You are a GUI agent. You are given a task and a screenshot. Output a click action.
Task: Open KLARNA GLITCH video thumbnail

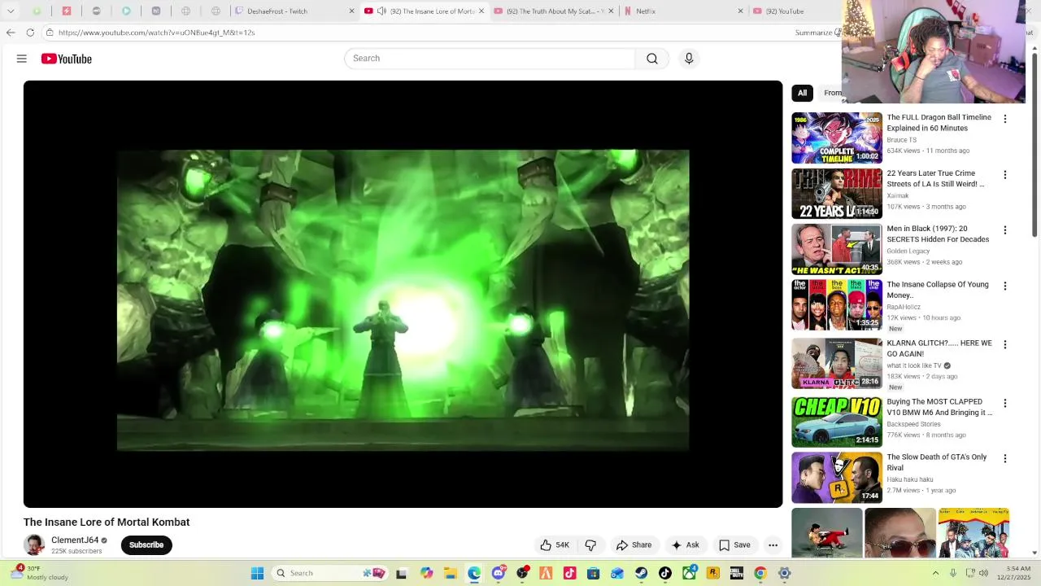point(837,364)
